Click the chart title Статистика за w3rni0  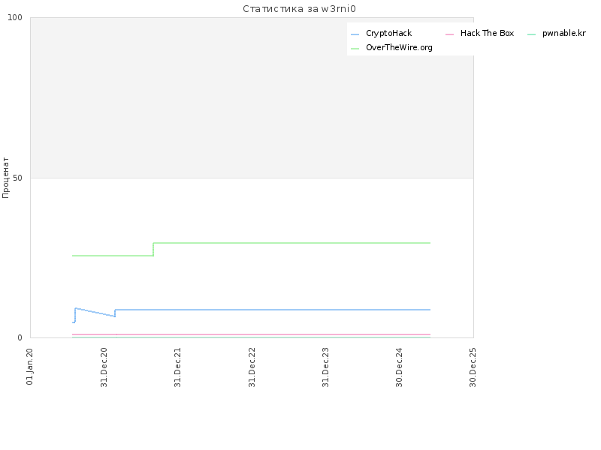coord(299,9)
